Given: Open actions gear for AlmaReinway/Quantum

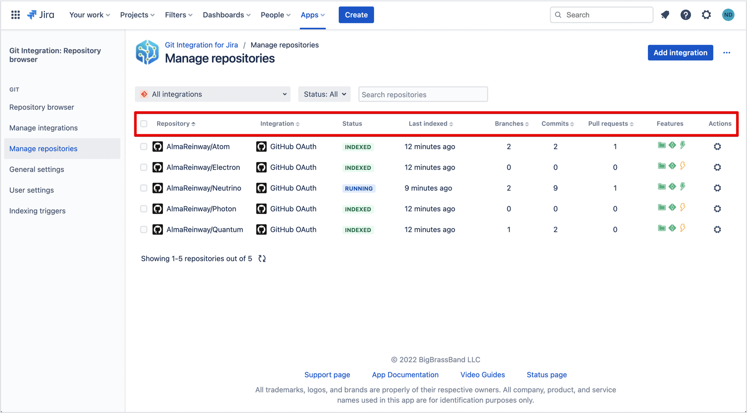Looking at the screenshot, I should pyautogui.click(x=717, y=230).
